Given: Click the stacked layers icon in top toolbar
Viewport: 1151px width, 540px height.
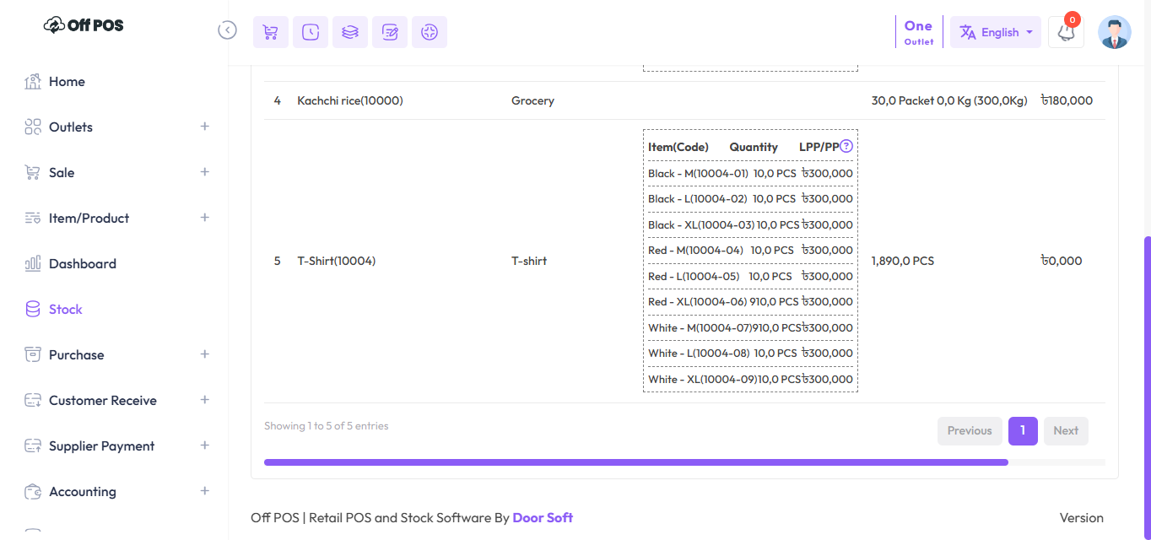Looking at the screenshot, I should [x=349, y=32].
